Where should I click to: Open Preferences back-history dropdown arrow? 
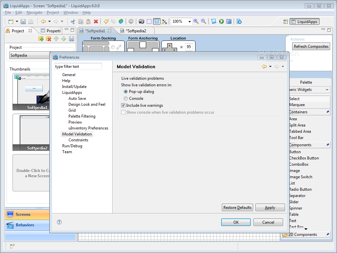click(x=271, y=67)
